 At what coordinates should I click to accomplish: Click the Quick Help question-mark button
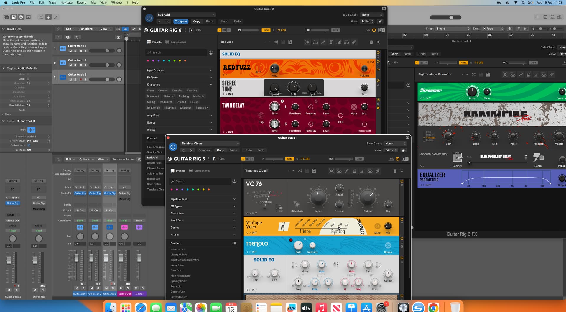click(x=21, y=17)
